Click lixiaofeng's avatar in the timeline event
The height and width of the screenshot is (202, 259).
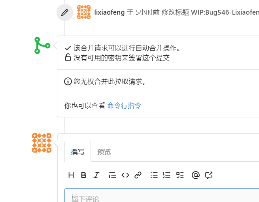click(84, 12)
